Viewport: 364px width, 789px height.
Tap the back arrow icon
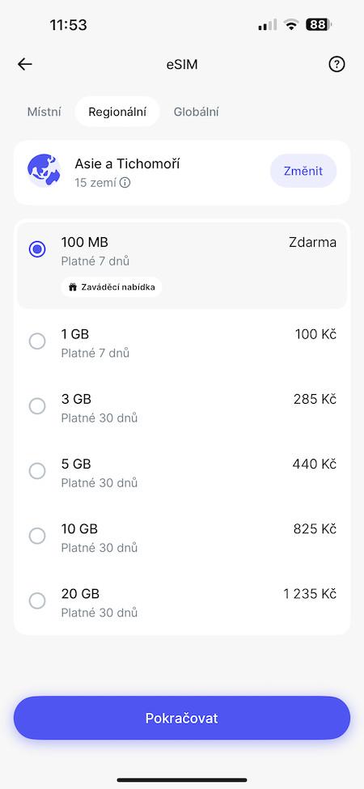pos(24,64)
